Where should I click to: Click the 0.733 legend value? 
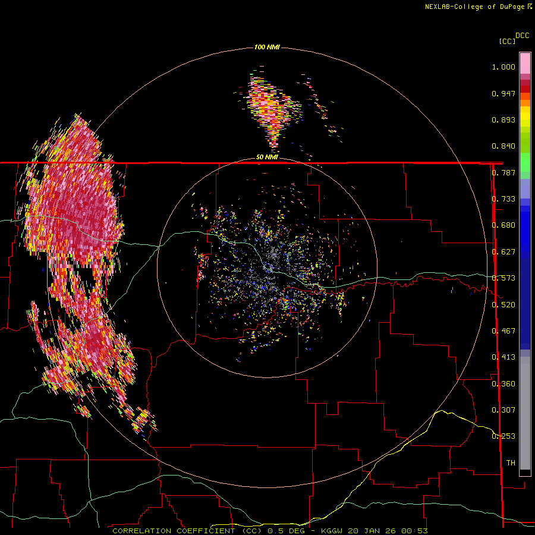pos(503,199)
